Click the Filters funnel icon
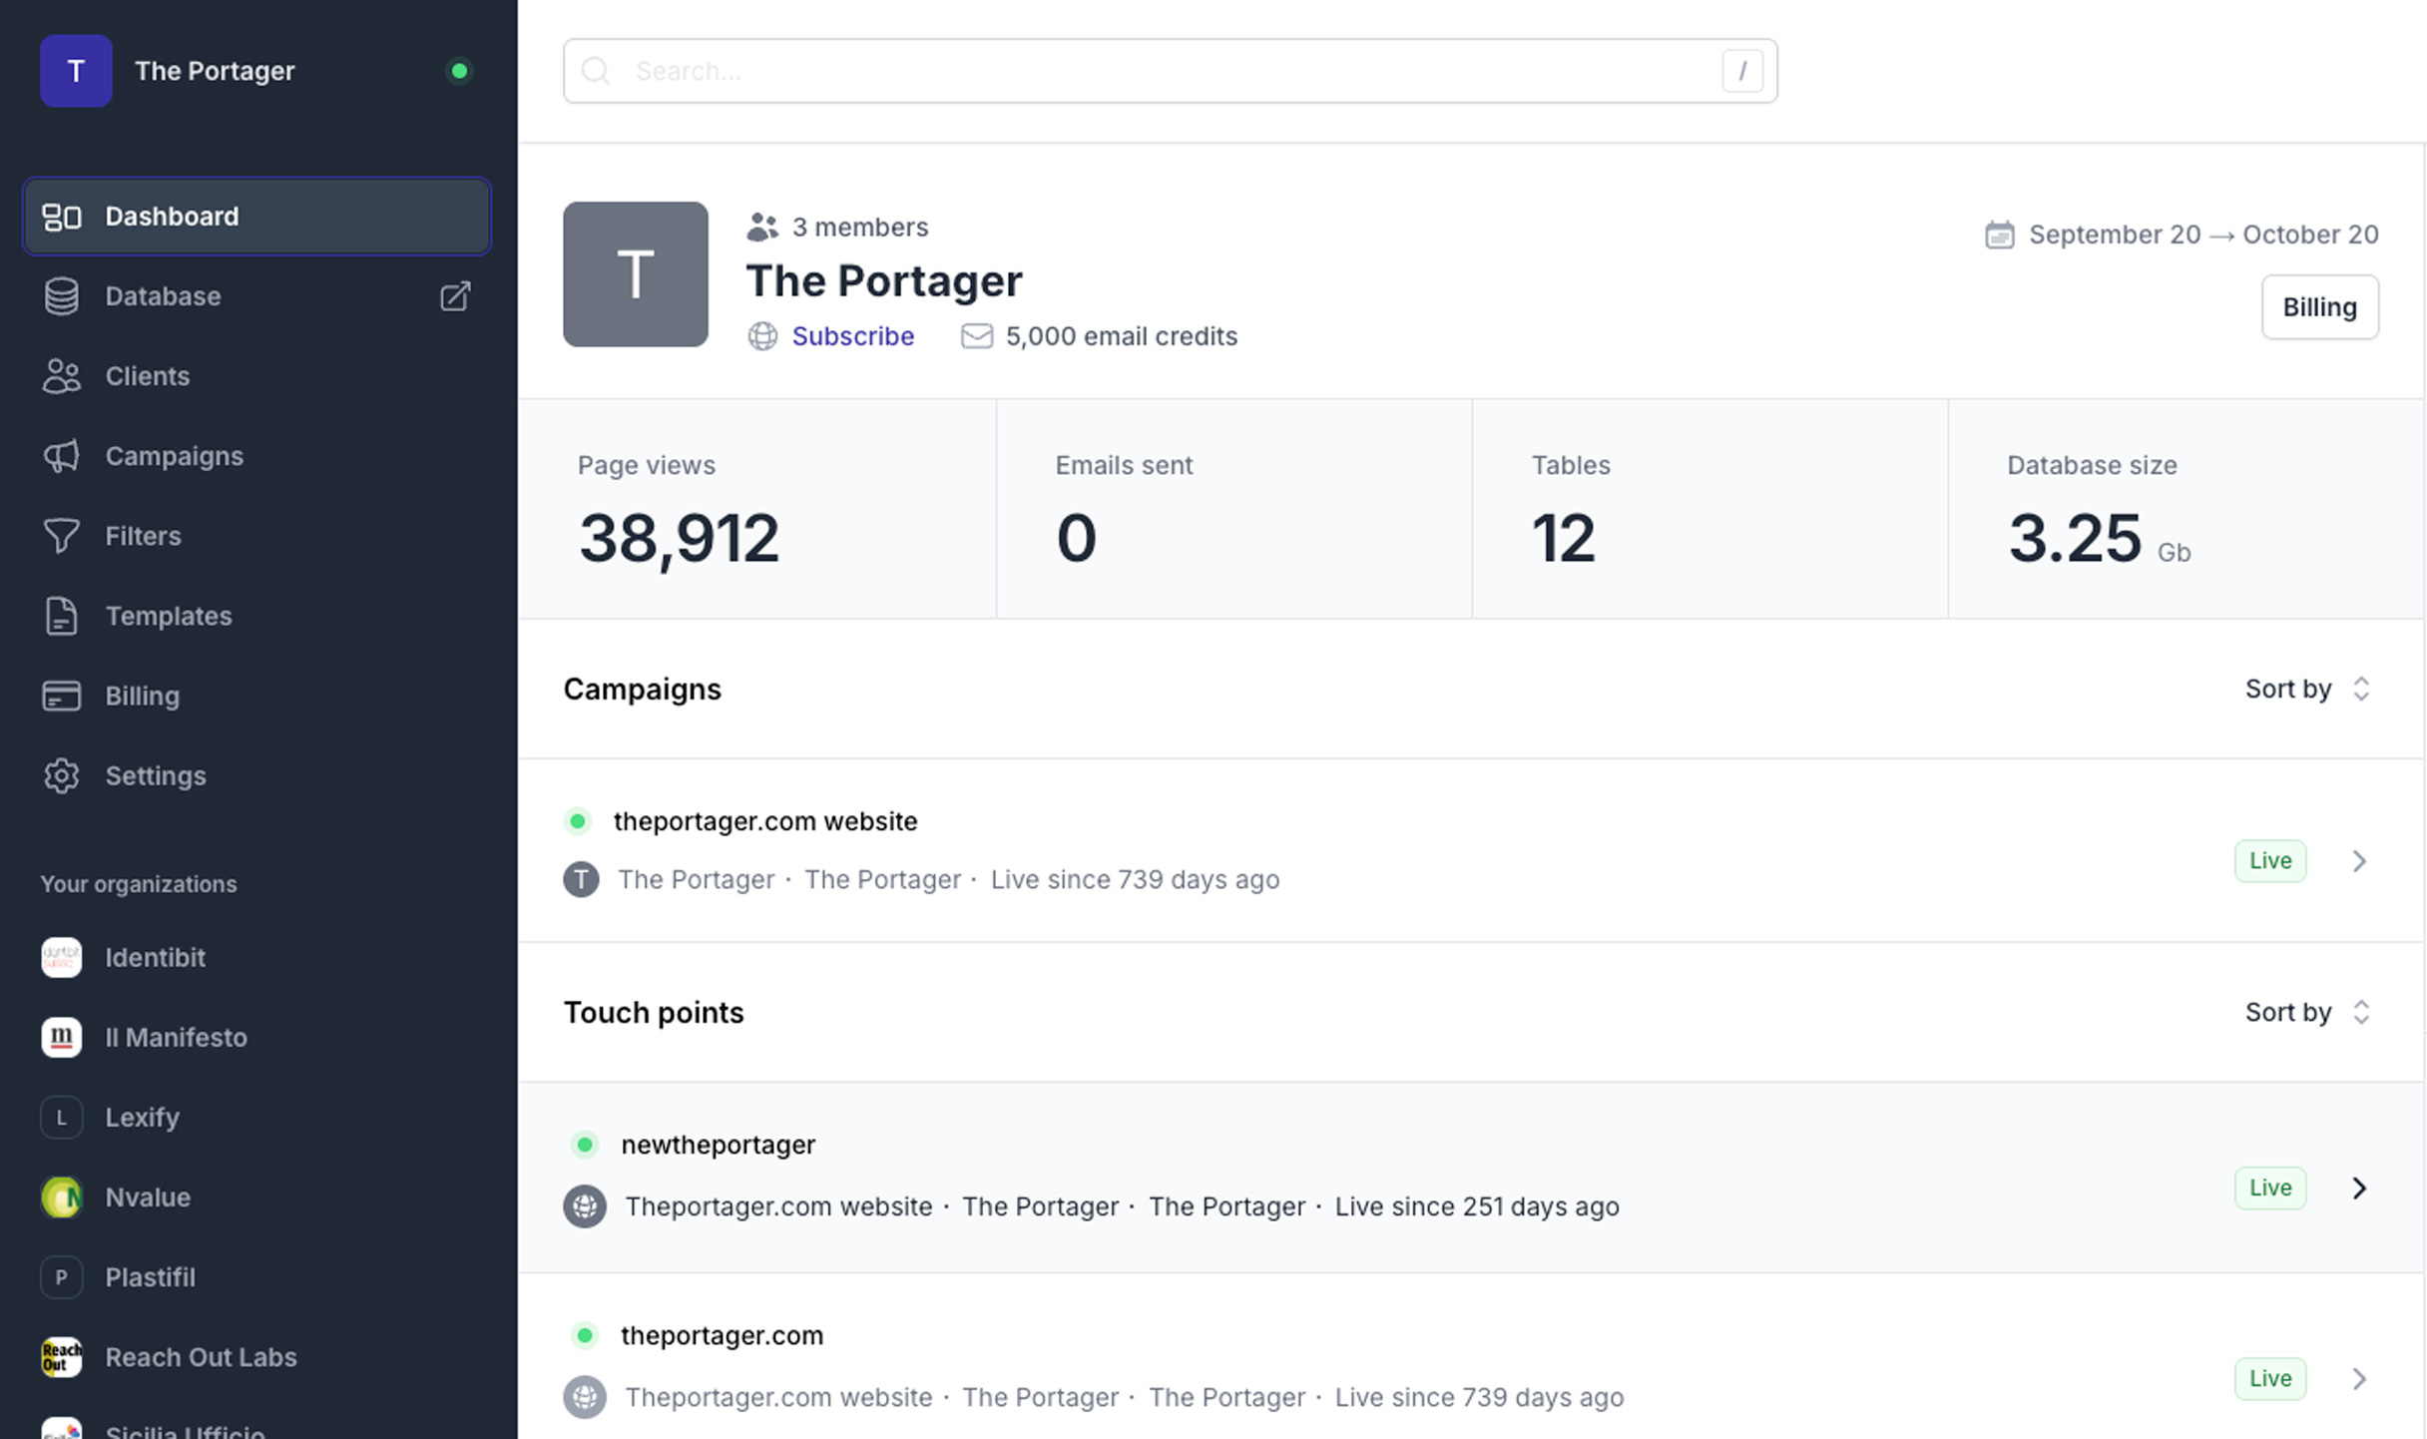Viewport: 2427px width, 1439px height. click(x=62, y=536)
